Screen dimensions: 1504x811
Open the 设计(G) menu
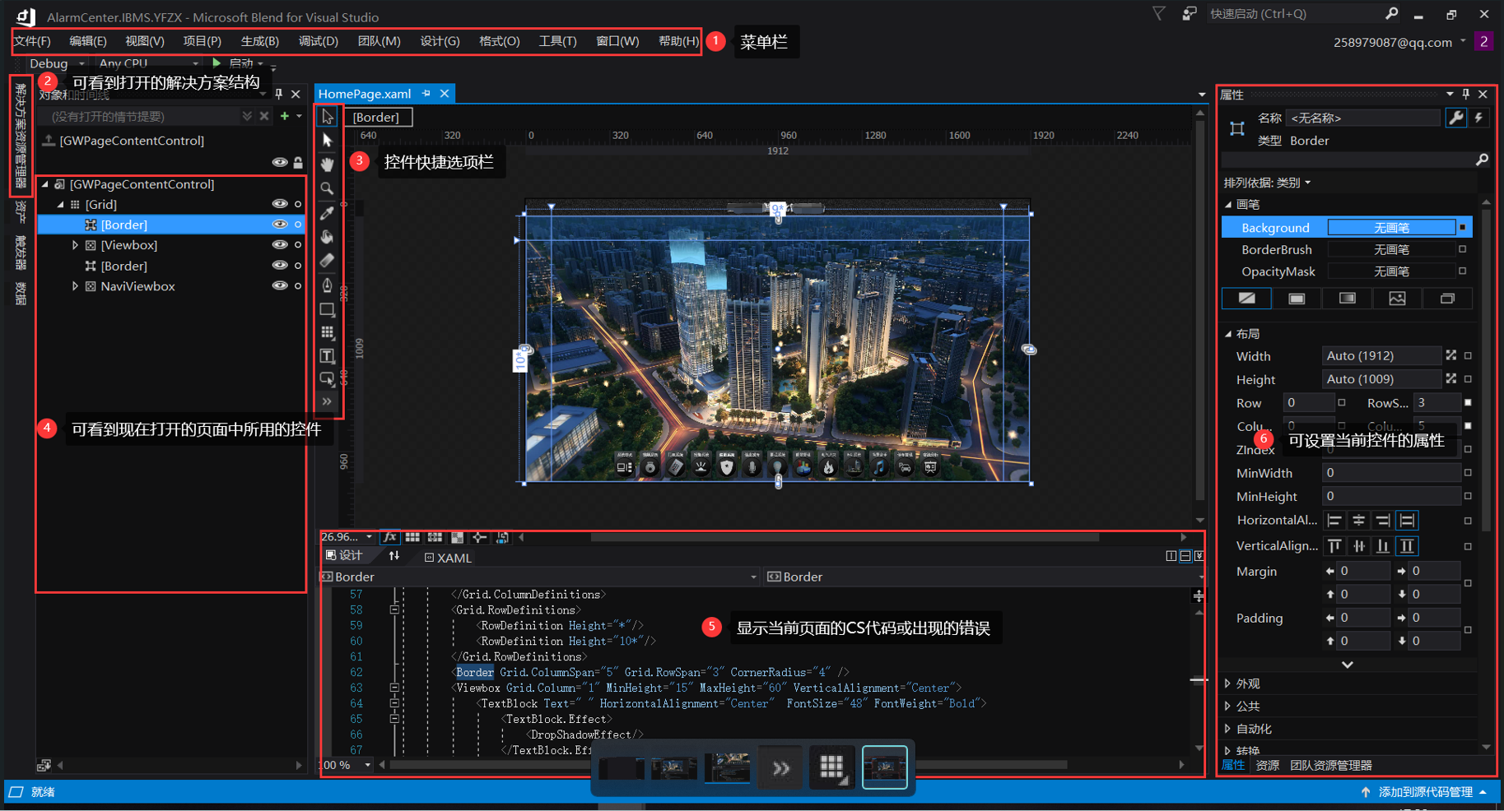[x=440, y=41]
